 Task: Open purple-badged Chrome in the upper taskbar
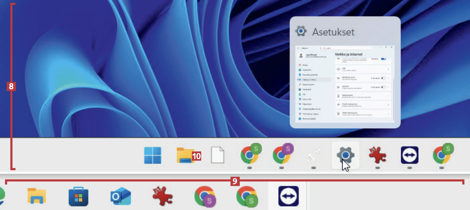282,155
